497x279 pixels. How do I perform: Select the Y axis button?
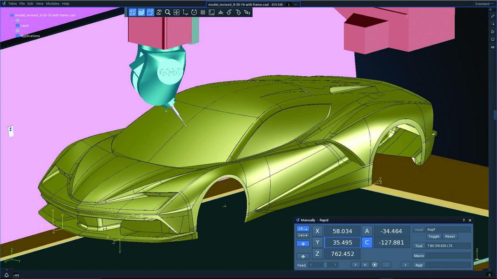click(x=317, y=242)
